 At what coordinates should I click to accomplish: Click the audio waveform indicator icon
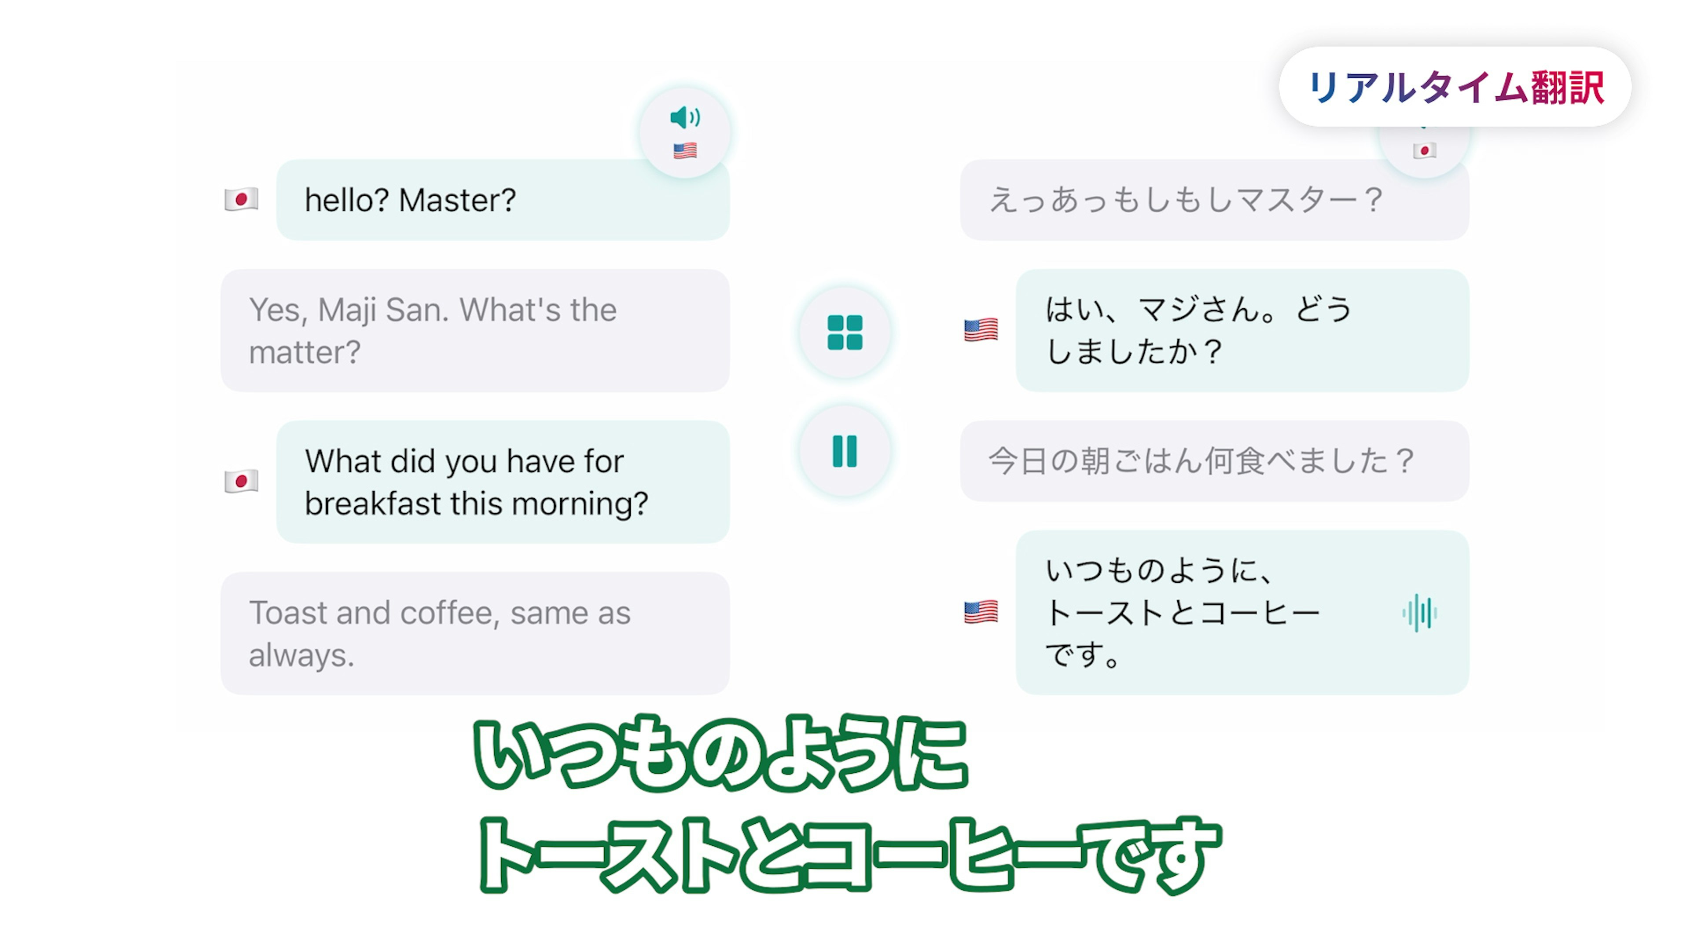click(x=1420, y=613)
